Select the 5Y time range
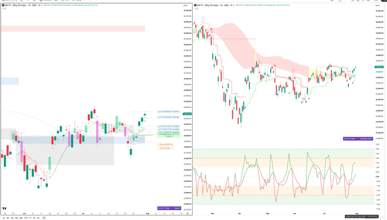 point(34,218)
